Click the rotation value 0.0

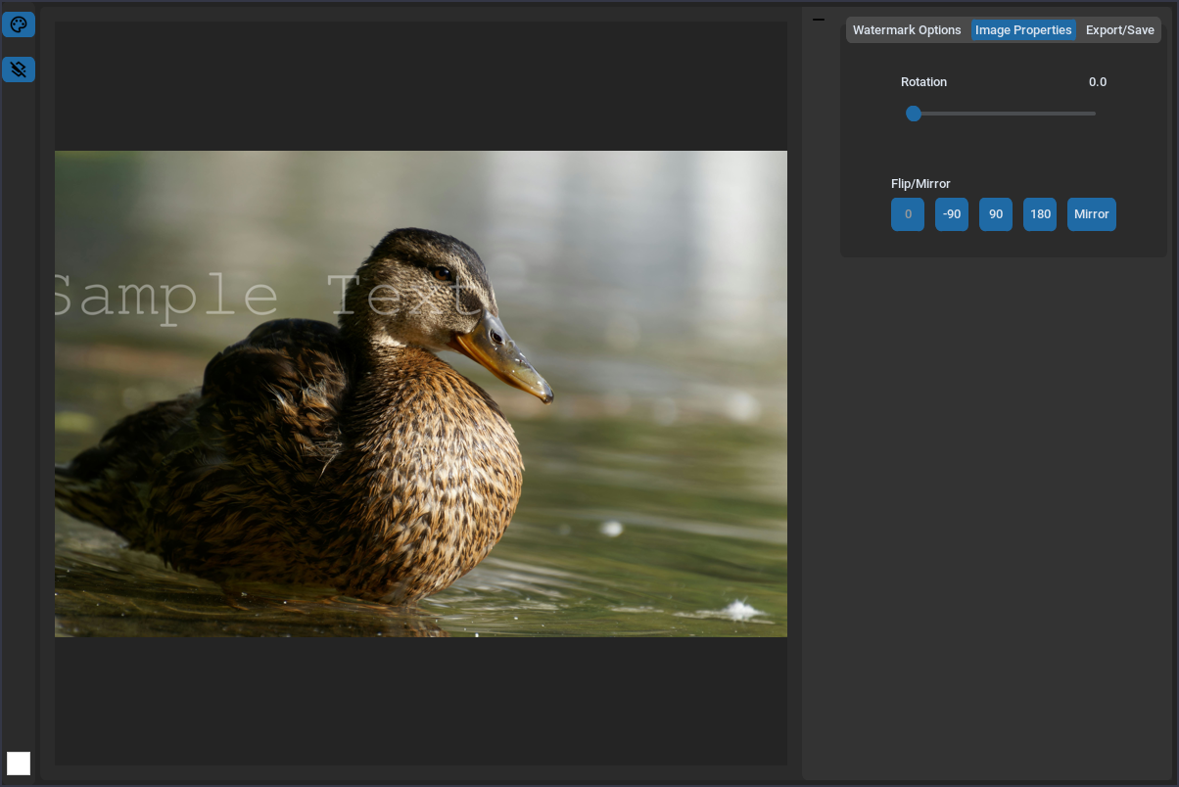[x=1098, y=82]
